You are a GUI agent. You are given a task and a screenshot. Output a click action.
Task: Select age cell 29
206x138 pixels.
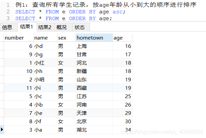(122, 113)
